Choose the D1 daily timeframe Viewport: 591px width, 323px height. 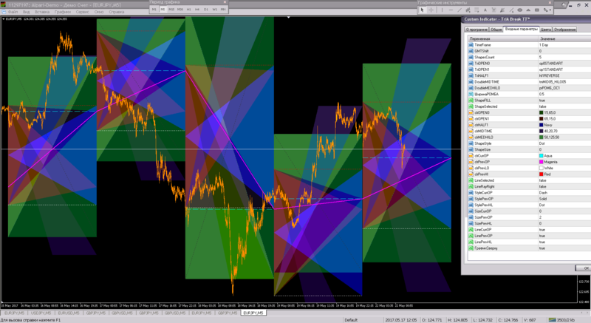click(206, 9)
